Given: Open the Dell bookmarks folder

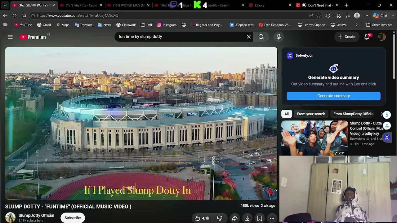Looking at the screenshot, I should coord(146,25).
